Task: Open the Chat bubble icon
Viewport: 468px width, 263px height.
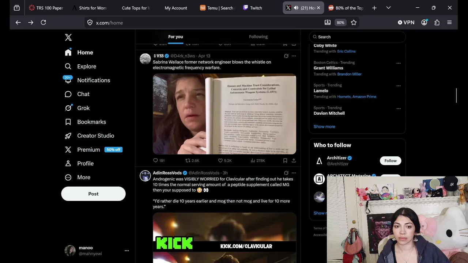Action: point(68,94)
